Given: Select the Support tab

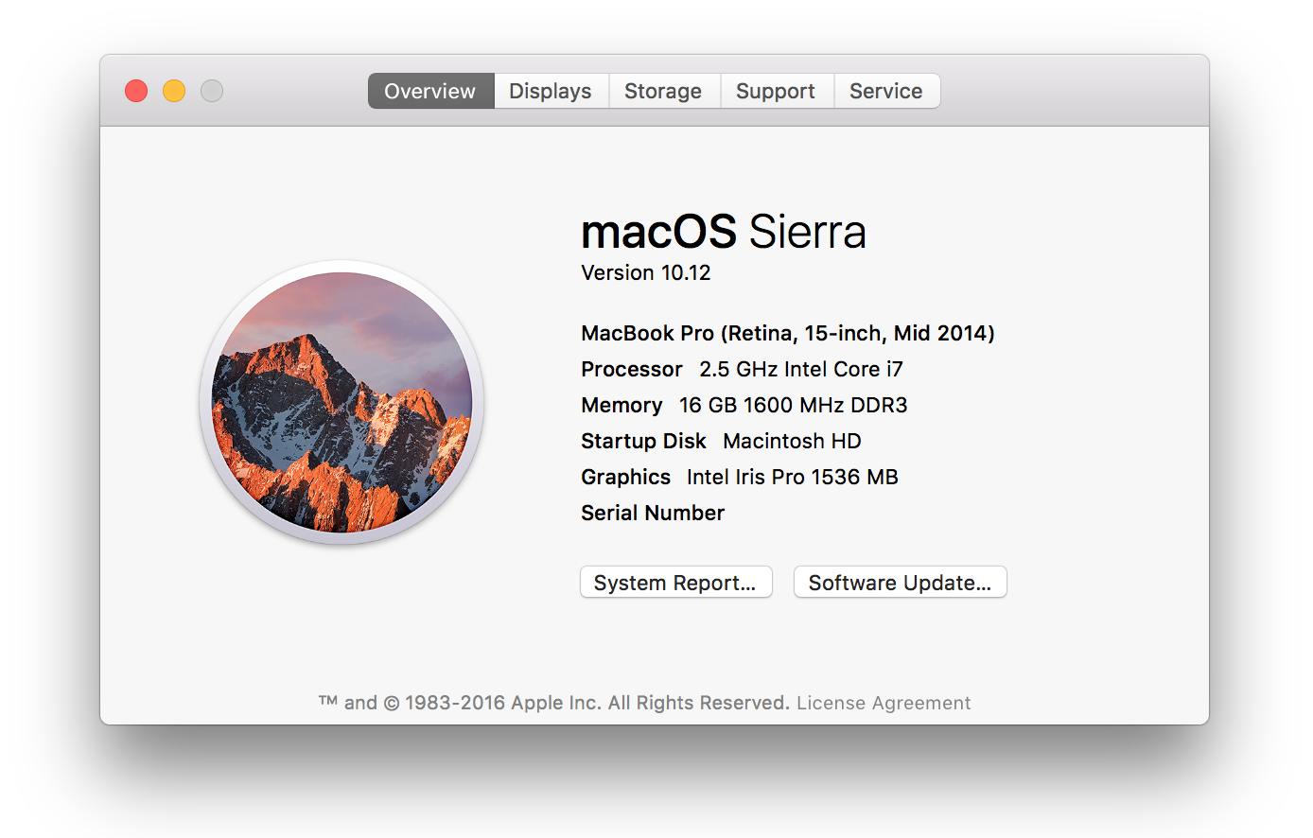Looking at the screenshot, I should (x=776, y=91).
